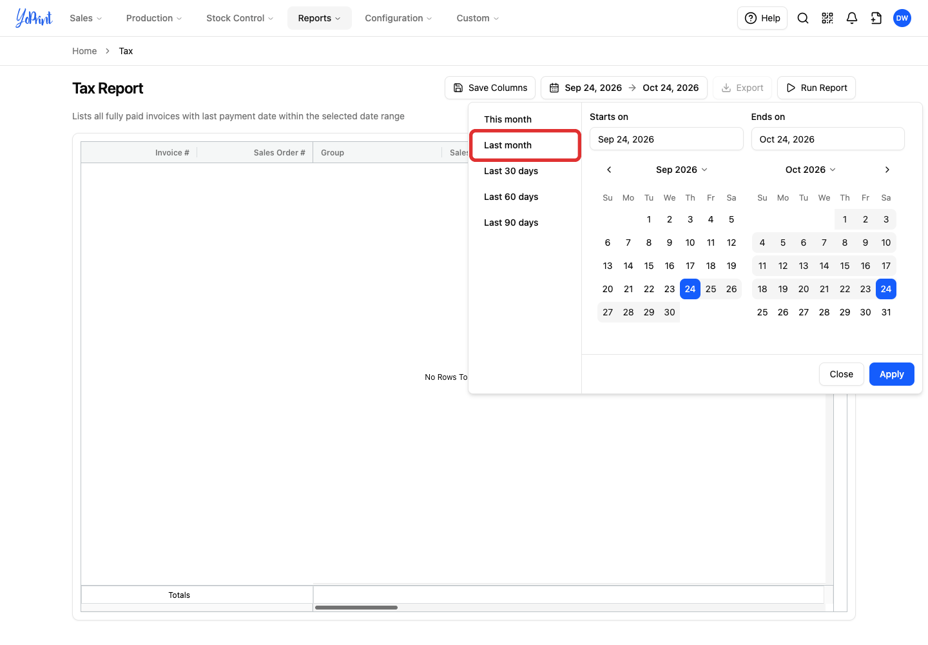
Task: Pick October 8 in the calendar
Action: [845, 243]
